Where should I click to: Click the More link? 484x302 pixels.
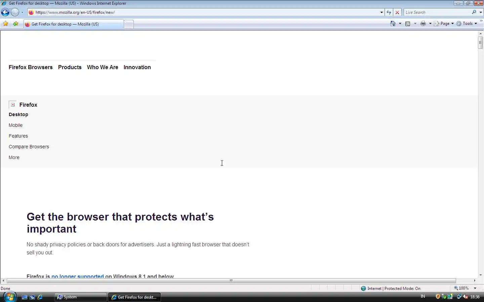[14, 157]
